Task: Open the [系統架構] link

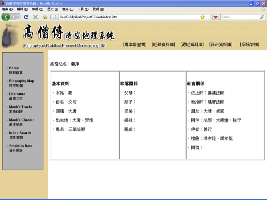Action: tap(249, 44)
